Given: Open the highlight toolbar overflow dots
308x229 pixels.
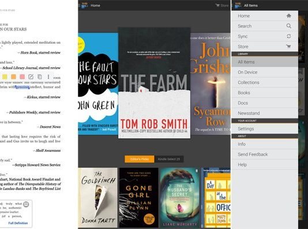Looking at the screenshot, I should coord(48,77).
